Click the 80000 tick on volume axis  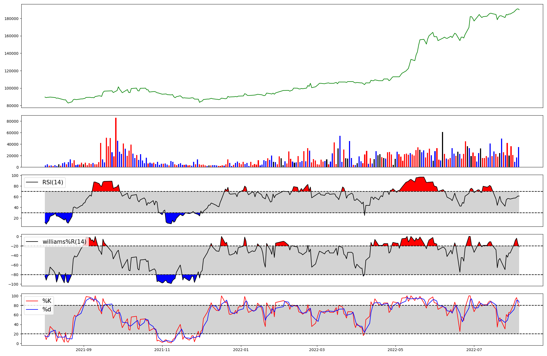pyautogui.click(x=12, y=121)
